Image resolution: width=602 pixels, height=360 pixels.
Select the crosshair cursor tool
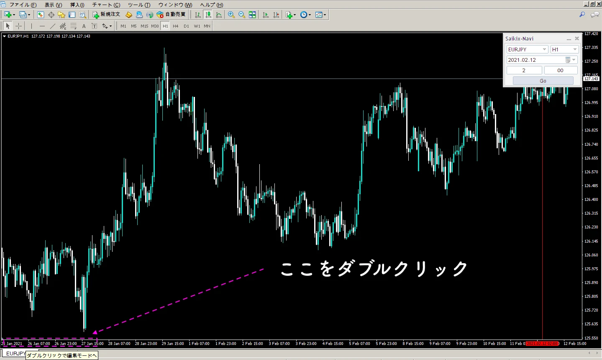[19, 26]
